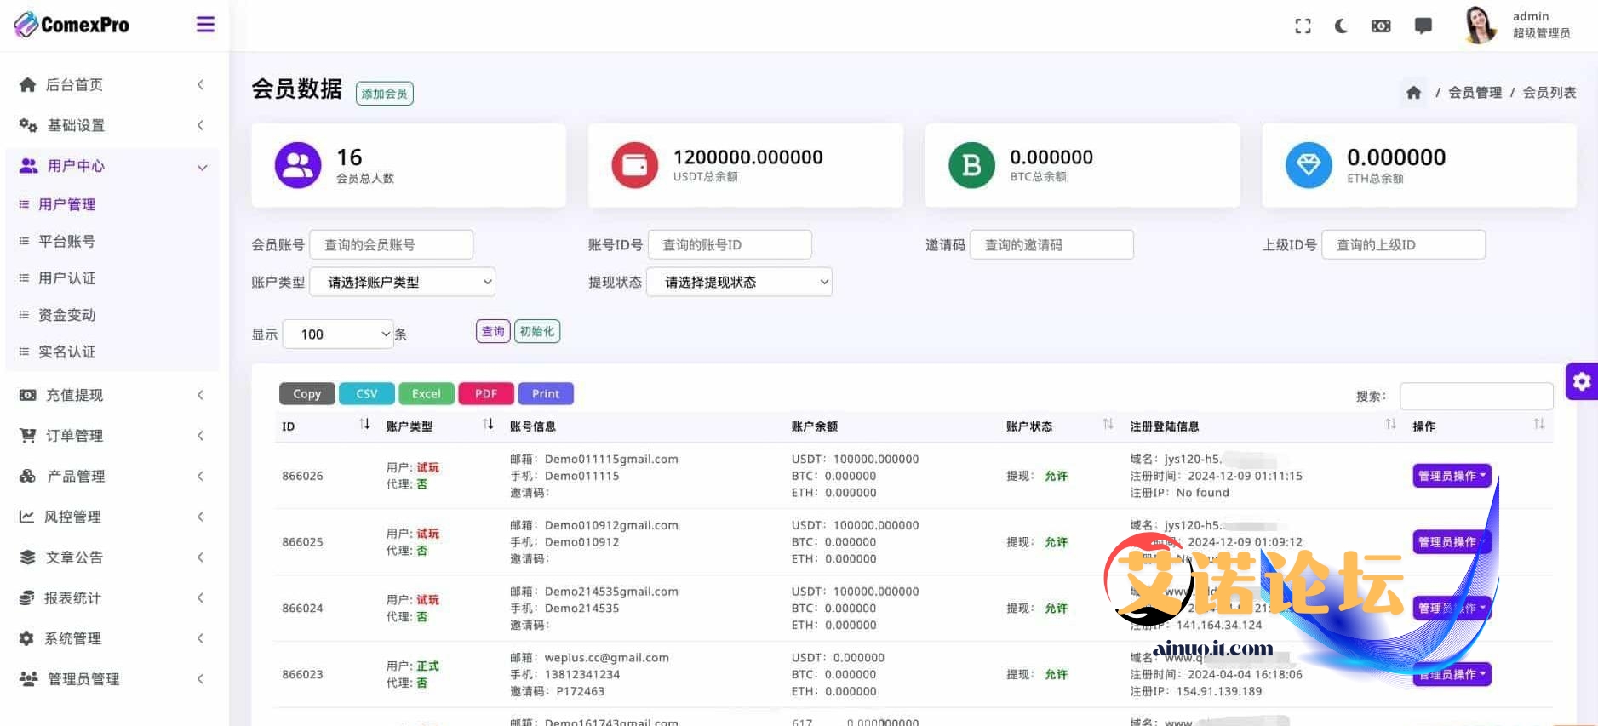The height and width of the screenshot is (726, 1598).
Task: Switch to dark mode with the moon icon
Action: (x=1341, y=26)
